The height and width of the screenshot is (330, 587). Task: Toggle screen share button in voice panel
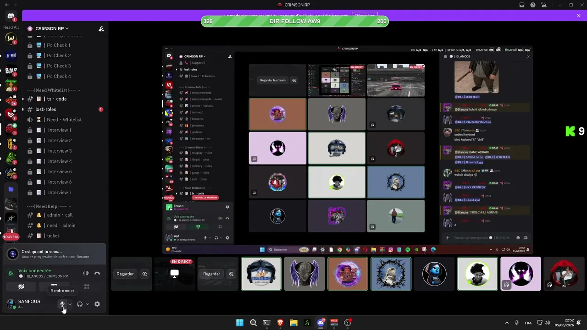coord(54,287)
